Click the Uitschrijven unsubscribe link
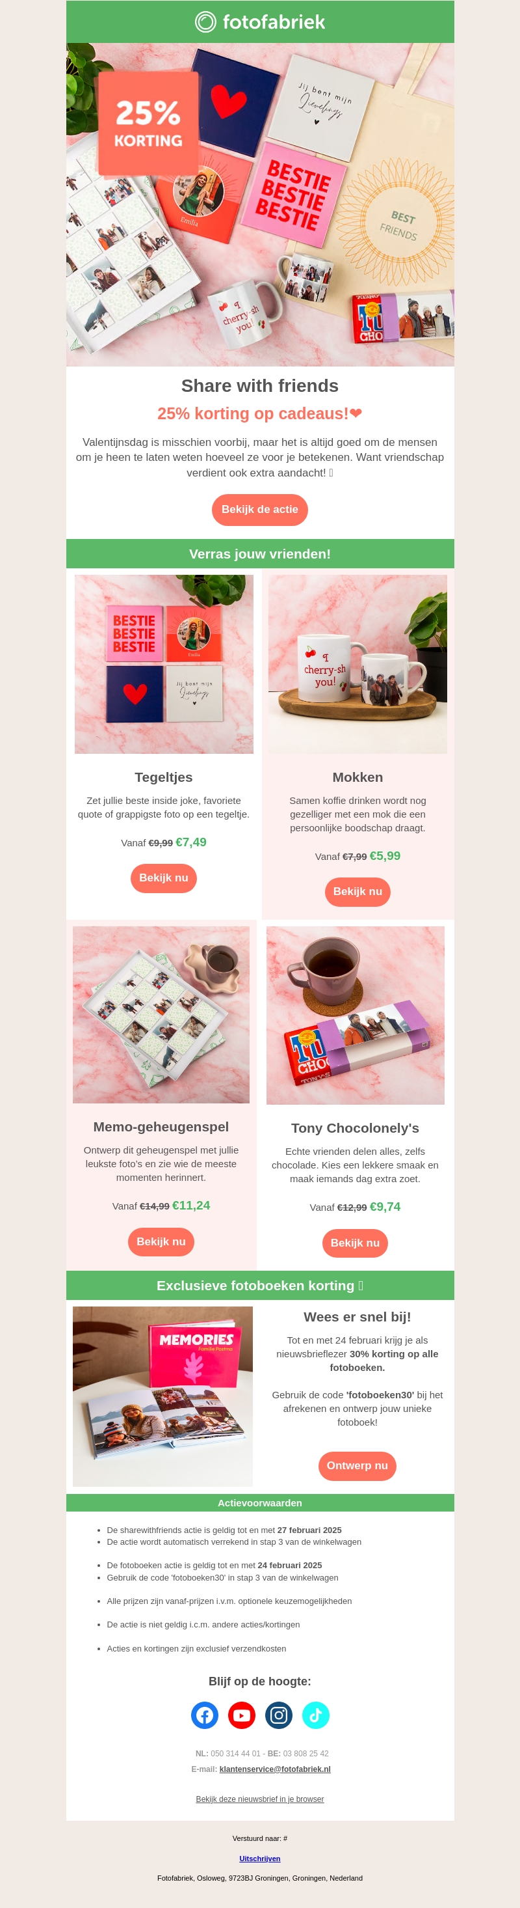This screenshot has width=520, height=1908. tap(259, 1859)
